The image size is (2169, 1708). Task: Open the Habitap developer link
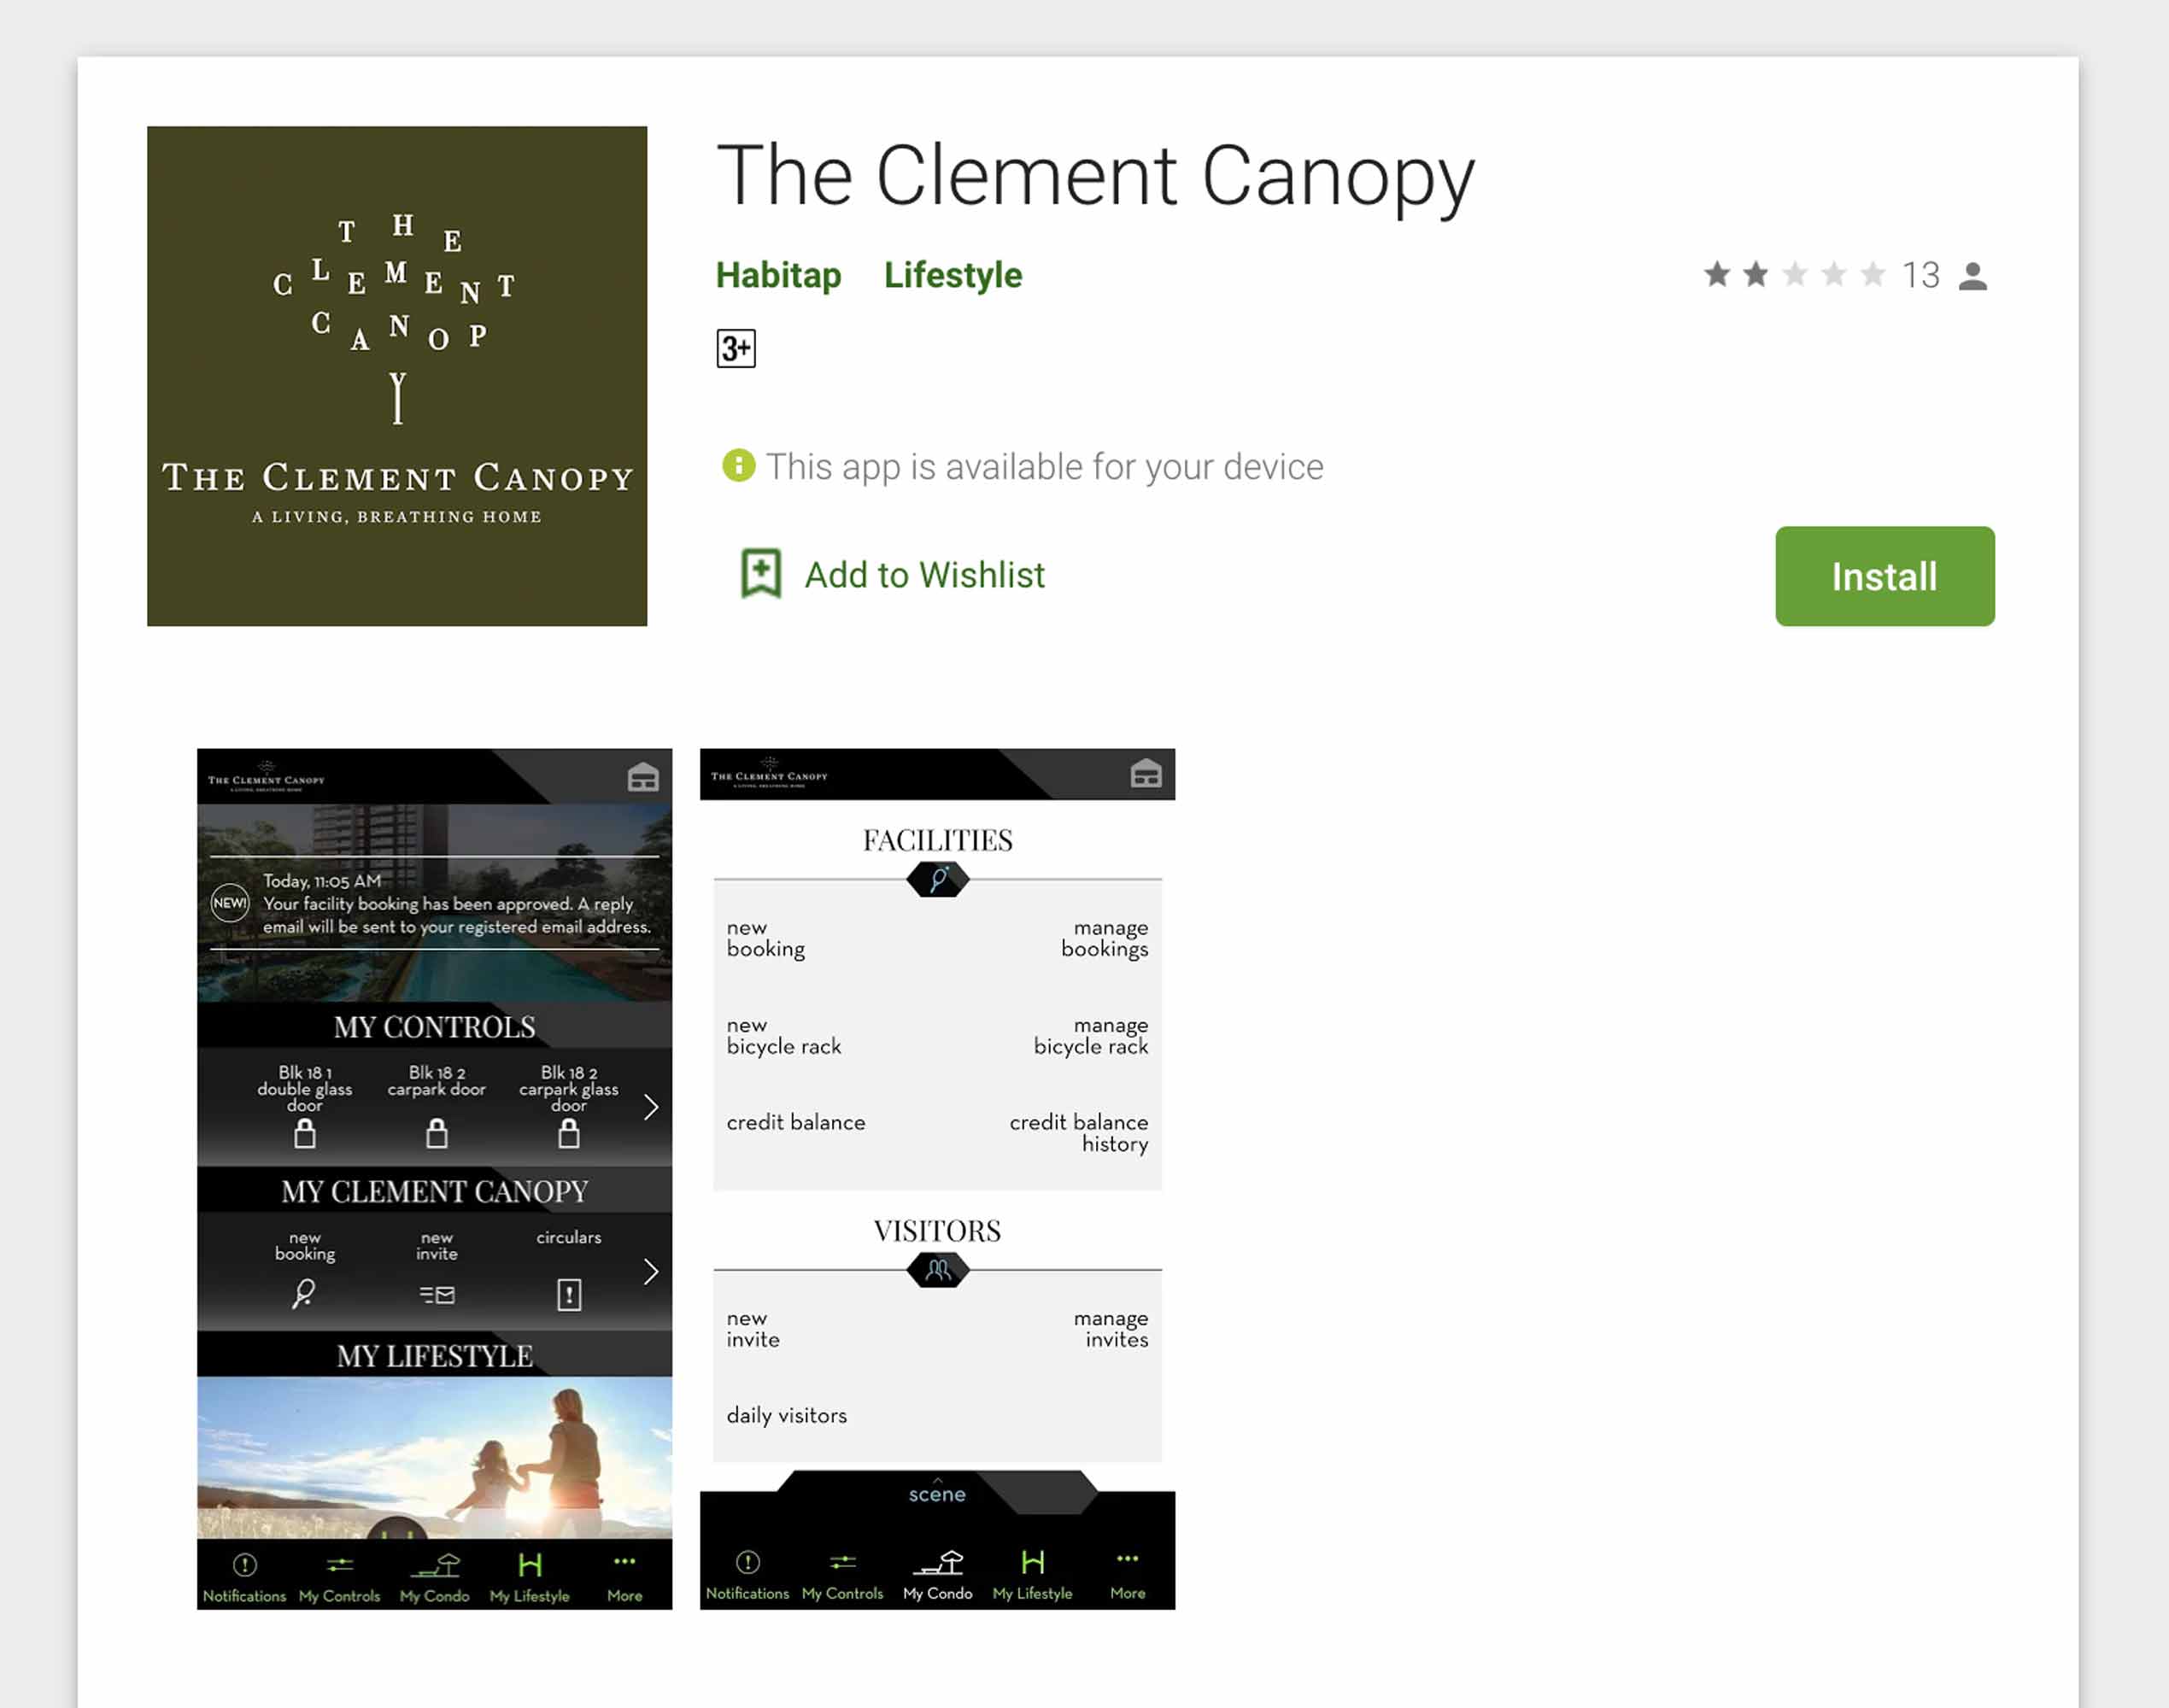point(778,275)
